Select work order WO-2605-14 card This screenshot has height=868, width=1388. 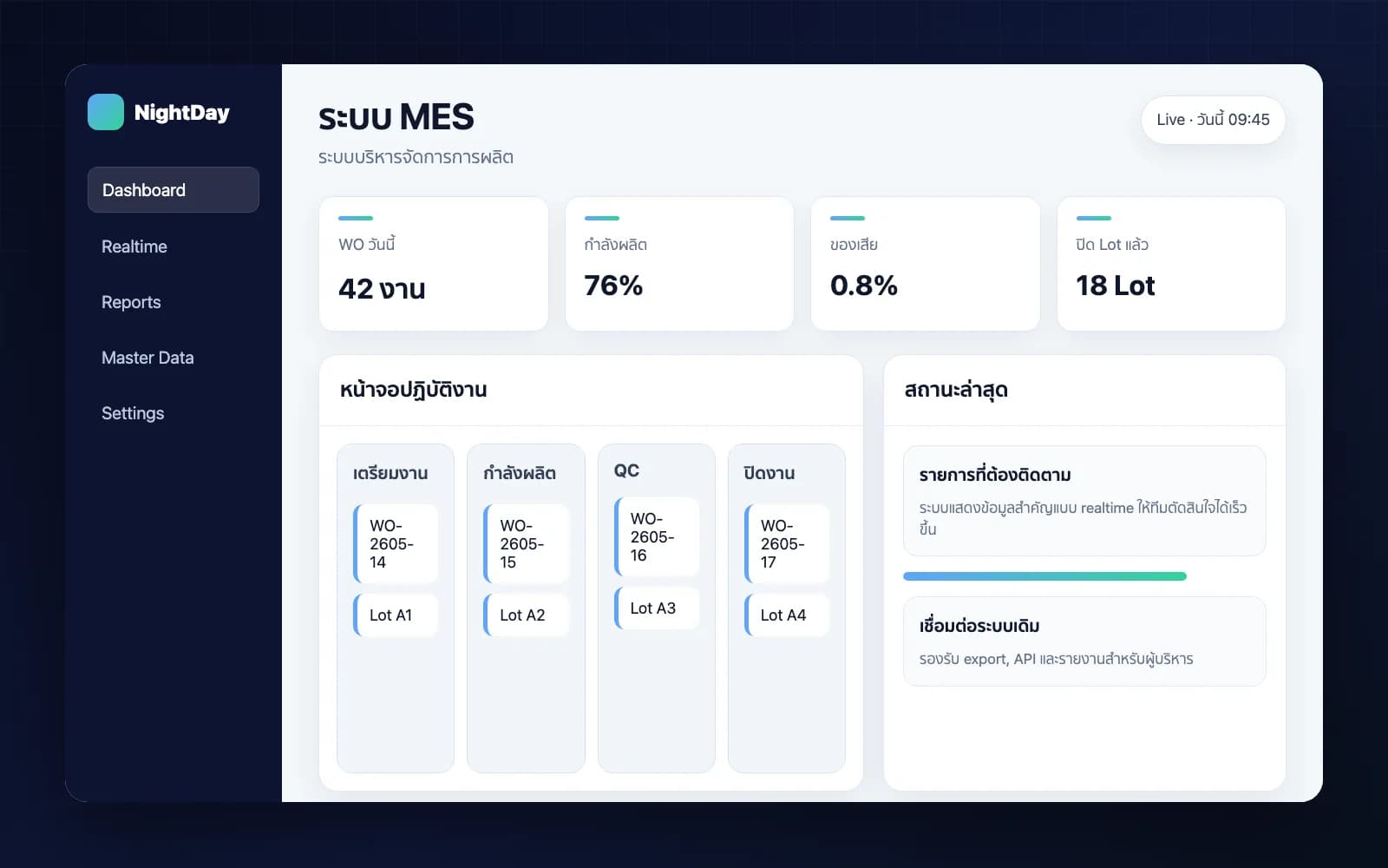pyautogui.click(x=396, y=544)
